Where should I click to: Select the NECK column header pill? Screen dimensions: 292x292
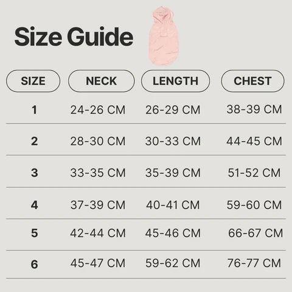pos(102,81)
